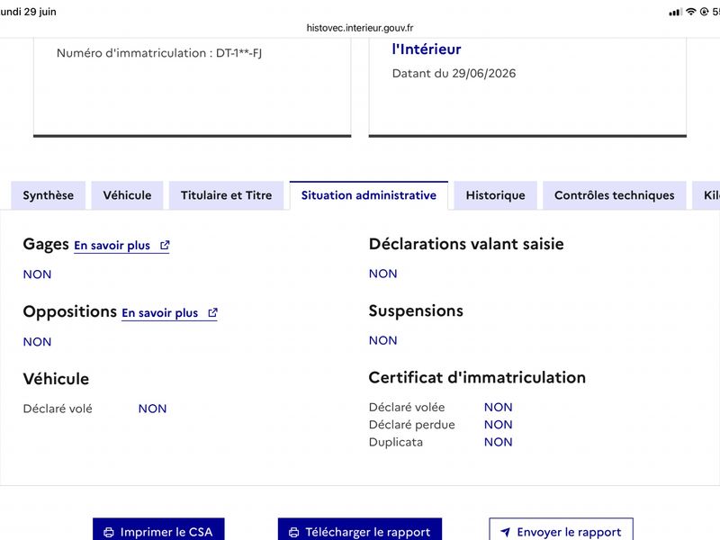The width and height of the screenshot is (720, 540).
Task: Open the Contrôles techniques tab
Action: pos(615,195)
